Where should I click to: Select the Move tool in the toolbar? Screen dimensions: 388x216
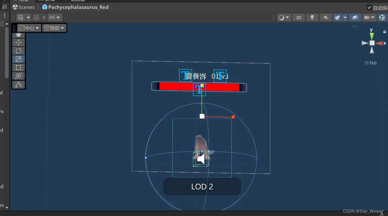tap(19, 42)
